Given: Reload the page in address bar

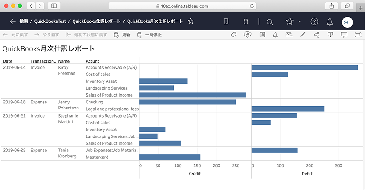Looking at the screenshot, I should point(252,6).
